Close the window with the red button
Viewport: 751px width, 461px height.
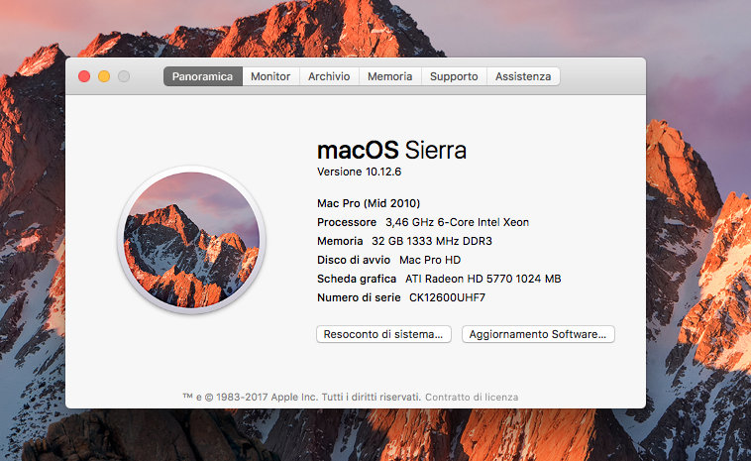pyautogui.click(x=84, y=76)
